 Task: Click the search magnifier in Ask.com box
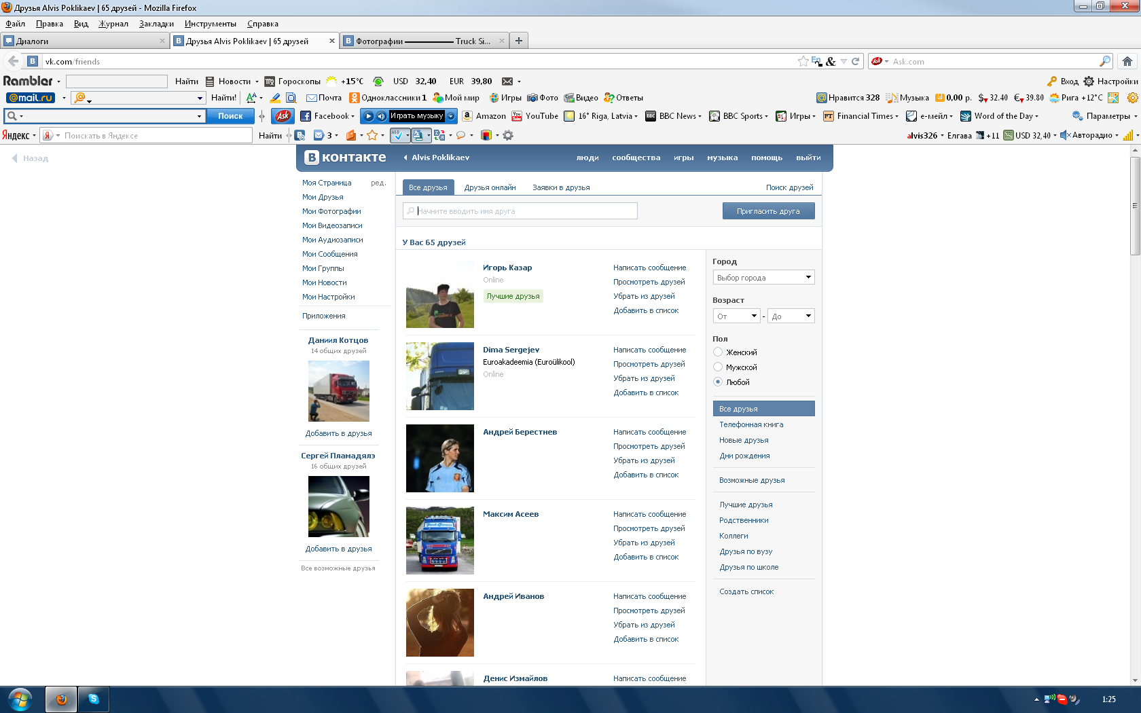click(x=1105, y=61)
